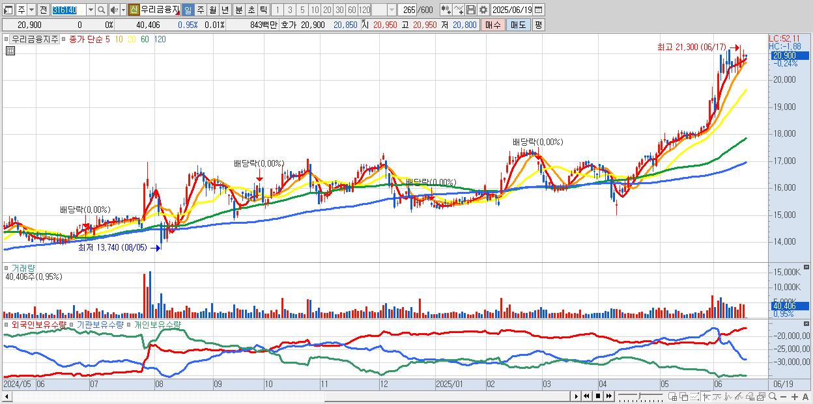813x404 pixels.
Task: Click the blue 120 moving average label
Action: [x=160, y=39]
